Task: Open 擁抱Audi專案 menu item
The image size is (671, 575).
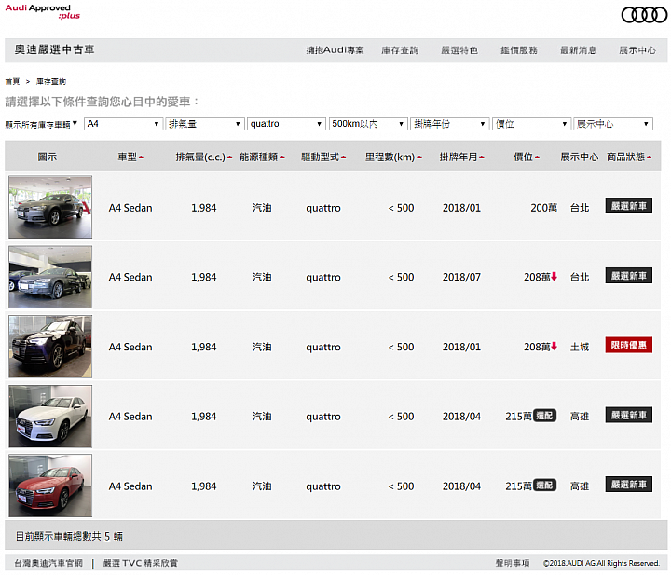Action: pos(335,50)
